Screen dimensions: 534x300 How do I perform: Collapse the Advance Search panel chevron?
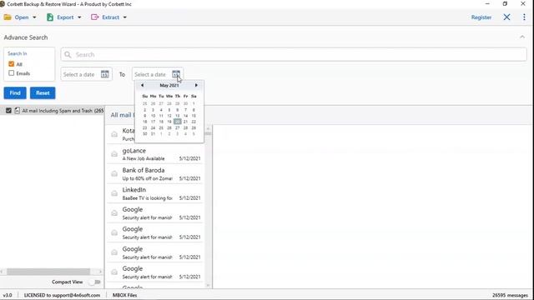(x=522, y=37)
